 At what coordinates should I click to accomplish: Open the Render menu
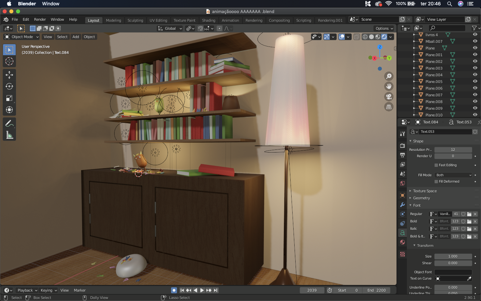[x=40, y=19]
